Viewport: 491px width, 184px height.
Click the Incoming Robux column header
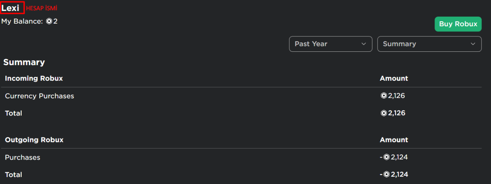pyautogui.click(x=34, y=78)
